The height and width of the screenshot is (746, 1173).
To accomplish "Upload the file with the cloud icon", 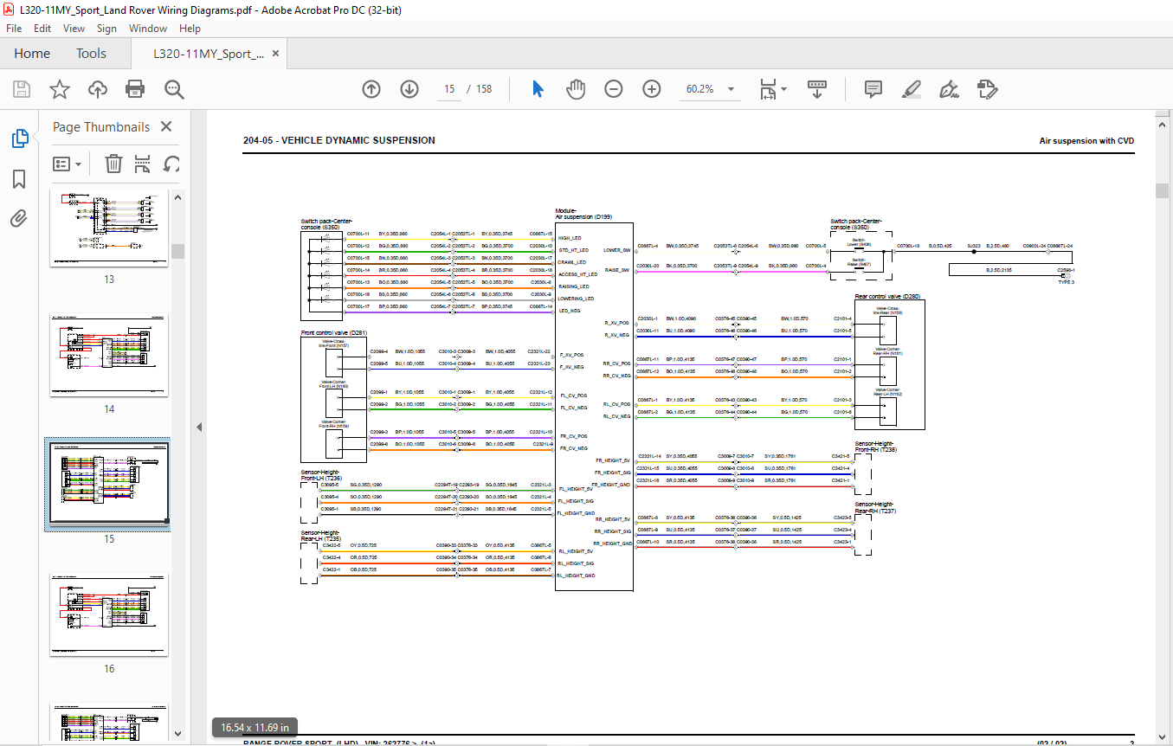I will 97,89.
